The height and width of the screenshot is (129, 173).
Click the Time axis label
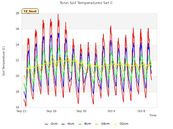pyautogui.click(x=153, y=115)
